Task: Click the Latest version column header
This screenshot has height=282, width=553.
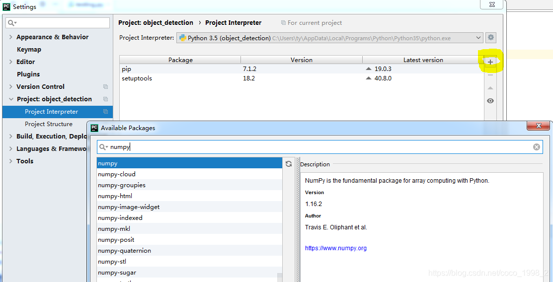Action: (423, 60)
